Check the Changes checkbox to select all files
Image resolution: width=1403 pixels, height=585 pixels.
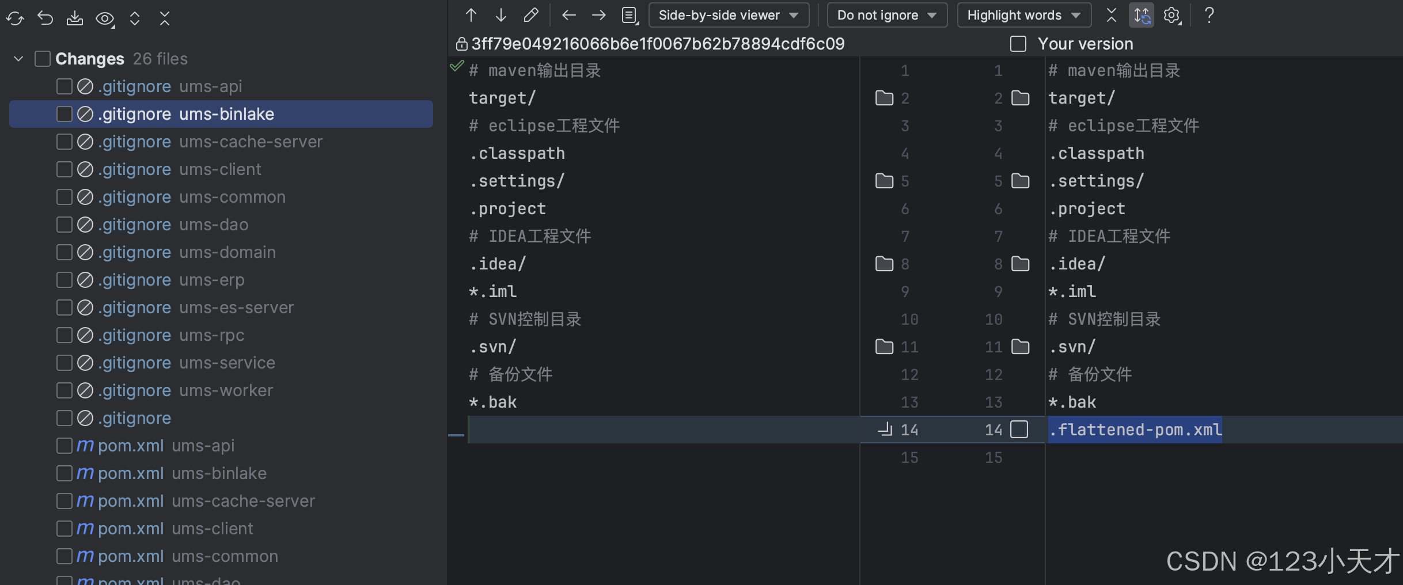[42, 58]
